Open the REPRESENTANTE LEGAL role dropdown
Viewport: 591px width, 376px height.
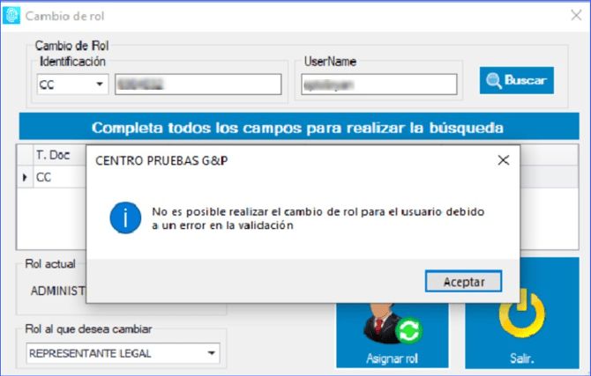123,353
